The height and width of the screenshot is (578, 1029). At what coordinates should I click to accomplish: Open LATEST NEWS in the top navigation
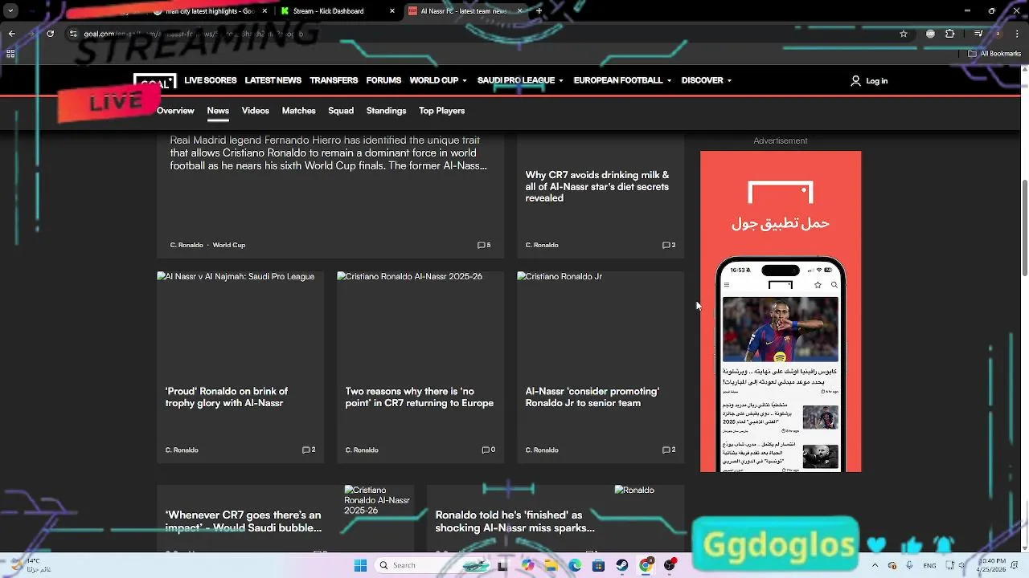click(273, 80)
